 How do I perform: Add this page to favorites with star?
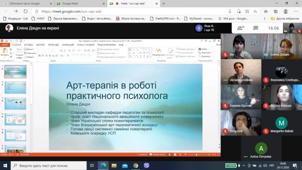pyautogui.click(x=255, y=11)
